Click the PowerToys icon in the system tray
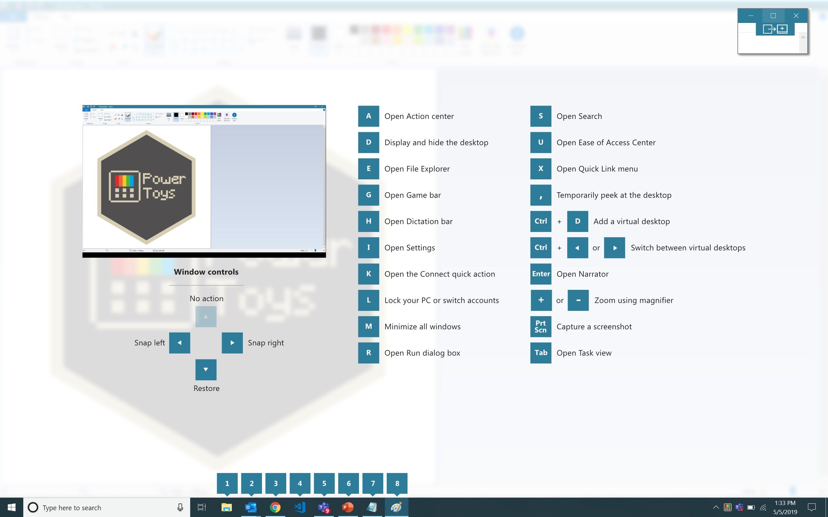Viewport: 828px width, 517px height. pos(727,507)
